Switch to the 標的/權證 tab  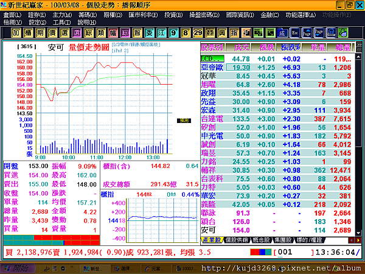pyautogui.click(x=308, y=240)
